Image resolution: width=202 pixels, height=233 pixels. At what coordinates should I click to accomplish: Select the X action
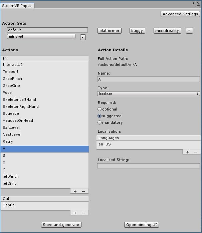click(x=44, y=162)
